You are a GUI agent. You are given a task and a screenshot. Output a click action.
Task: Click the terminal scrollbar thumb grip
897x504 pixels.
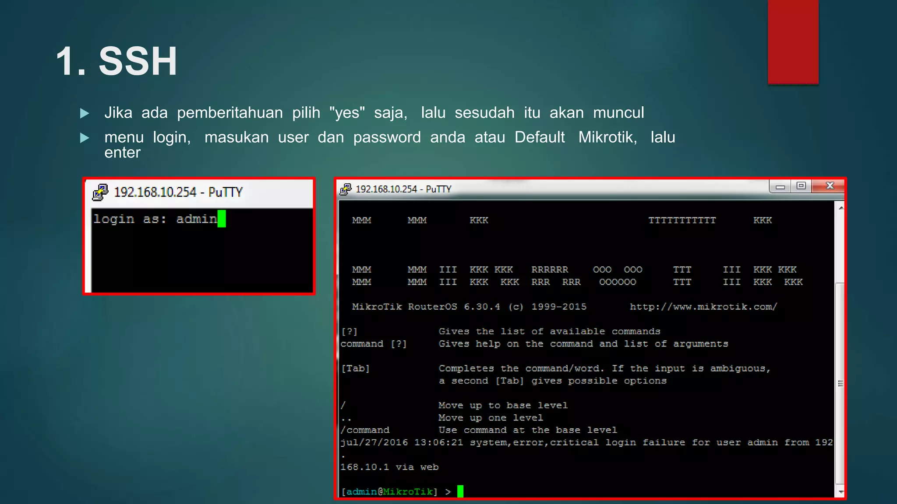pos(840,384)
